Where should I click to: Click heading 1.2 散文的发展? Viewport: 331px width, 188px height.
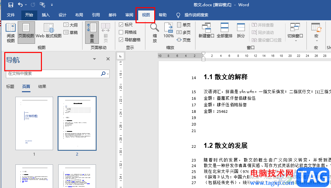pyautogui.click(x=226, y=145)
